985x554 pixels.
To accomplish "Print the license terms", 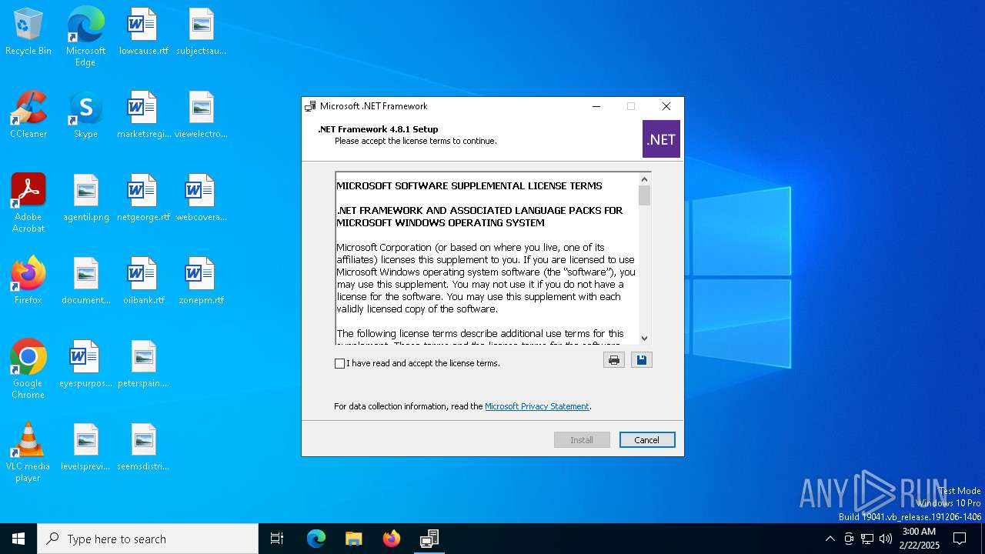I will (613, 359).
